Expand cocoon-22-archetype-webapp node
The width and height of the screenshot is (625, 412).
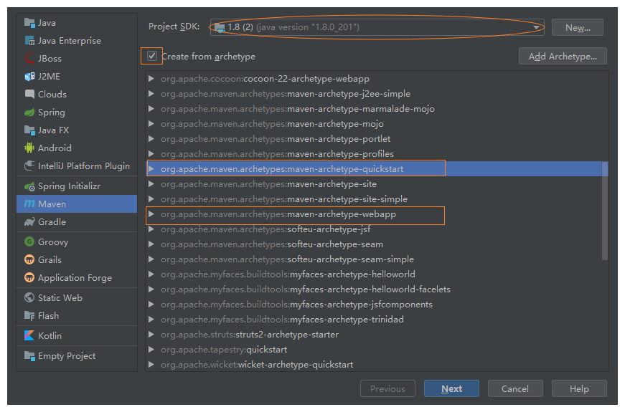(151, 79)
